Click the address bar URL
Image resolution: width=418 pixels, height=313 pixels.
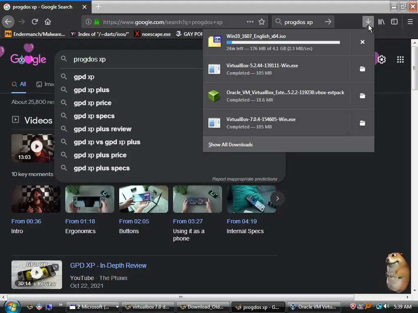tap(162, 22)
